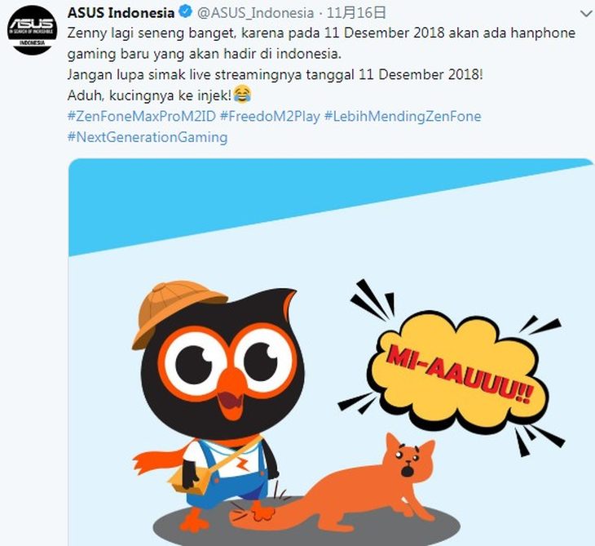595x546 pixels.
Task: Click the laughing-crying emoji in tweet
Action: pos(242,95)
